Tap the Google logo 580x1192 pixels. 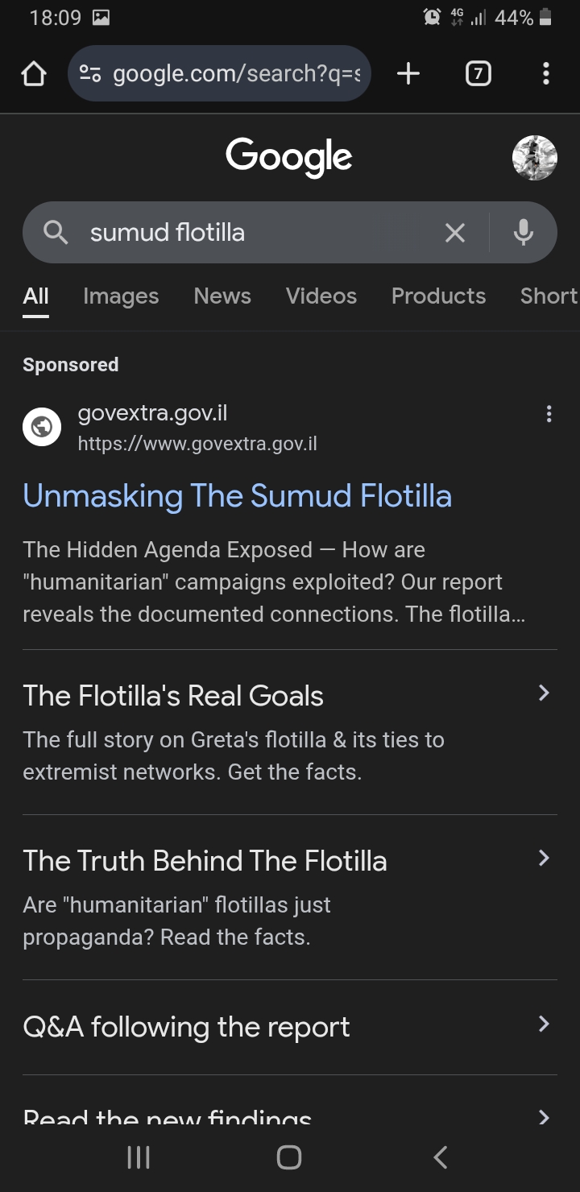(x=289, y=157)
